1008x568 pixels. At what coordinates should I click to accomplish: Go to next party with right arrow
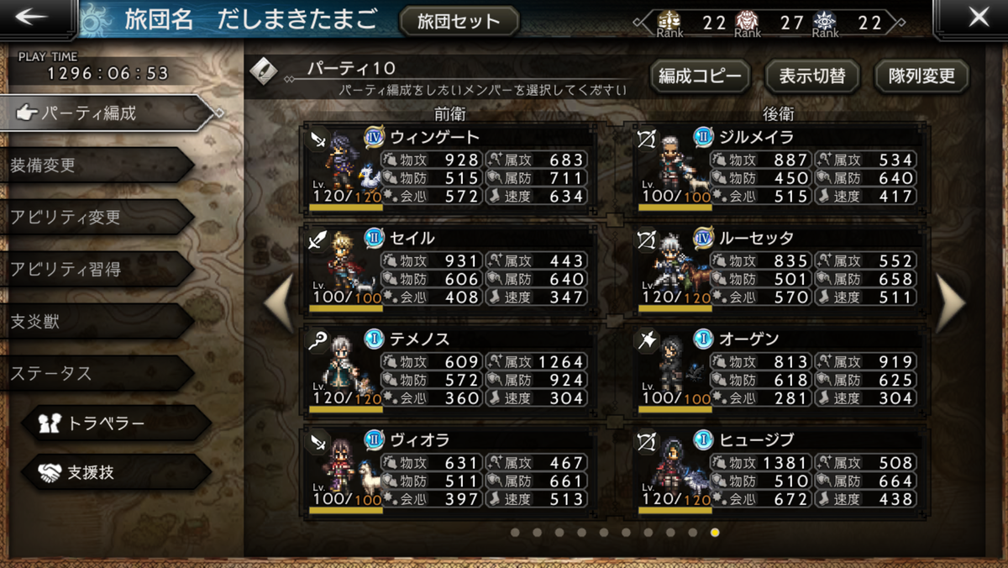(951, 302)
